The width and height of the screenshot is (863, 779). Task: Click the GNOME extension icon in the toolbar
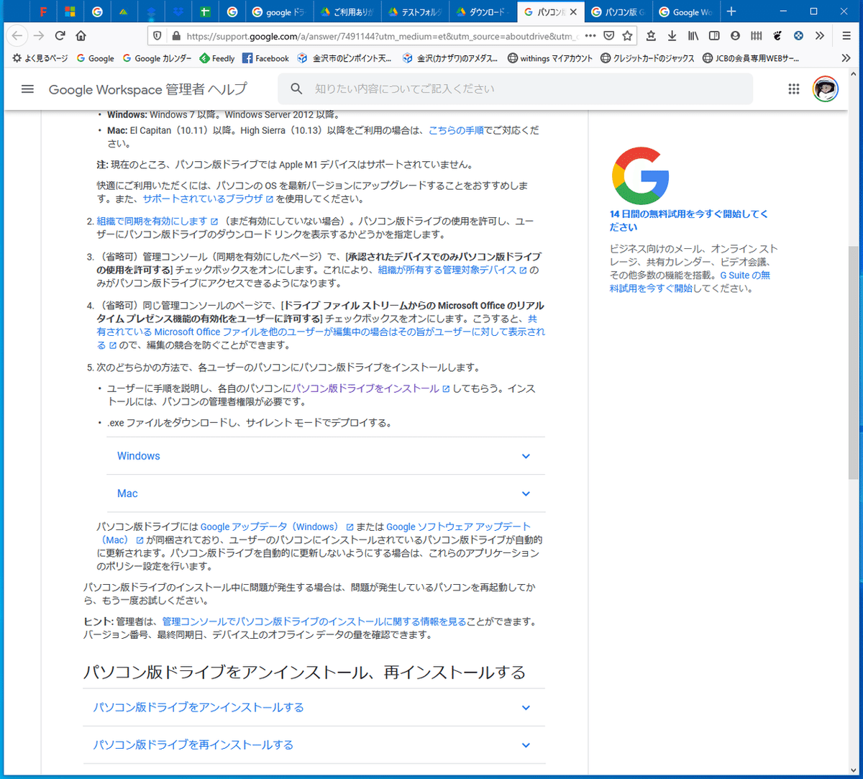coord(777,36)
